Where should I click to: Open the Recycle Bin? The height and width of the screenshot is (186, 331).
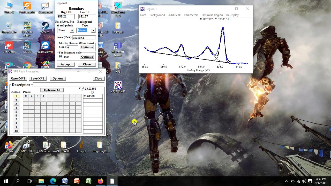(9, 28)
